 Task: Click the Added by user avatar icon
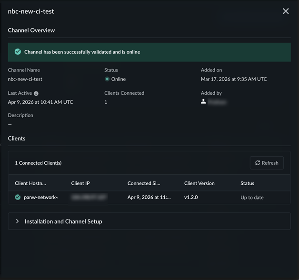click(x=203, y=101)
